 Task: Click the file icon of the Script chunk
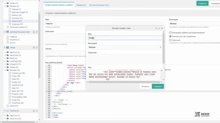(x=10, y=100)
